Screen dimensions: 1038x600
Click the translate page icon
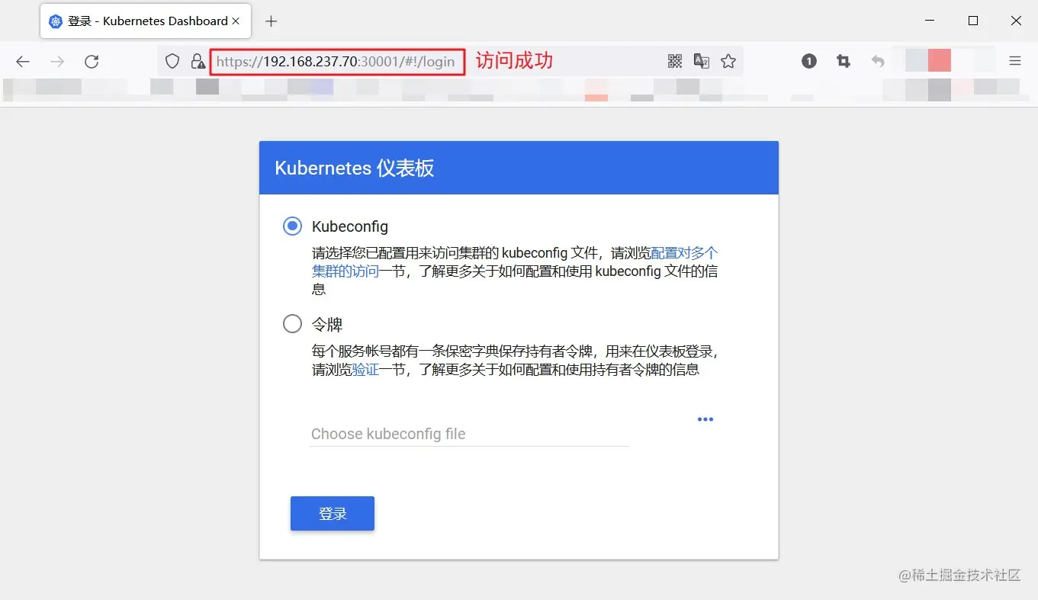coord(702,62)
